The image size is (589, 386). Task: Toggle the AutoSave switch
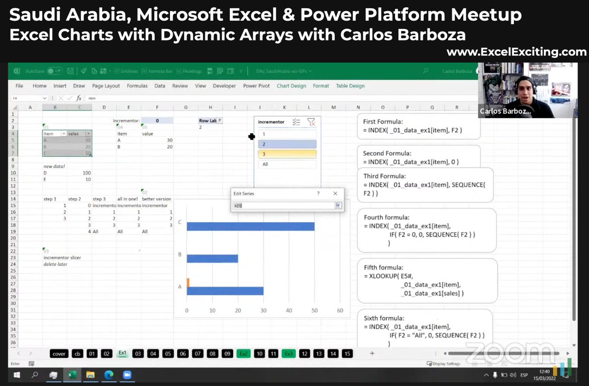pyautogui.click(x=54, y=71)
